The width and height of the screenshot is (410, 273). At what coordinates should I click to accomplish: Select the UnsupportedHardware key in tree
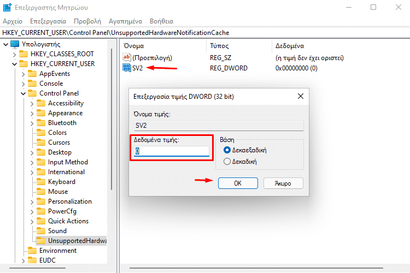pos(71,241)
